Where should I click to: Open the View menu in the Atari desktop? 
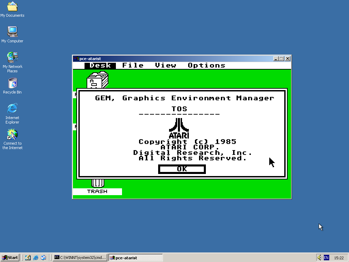coord(166,65)
